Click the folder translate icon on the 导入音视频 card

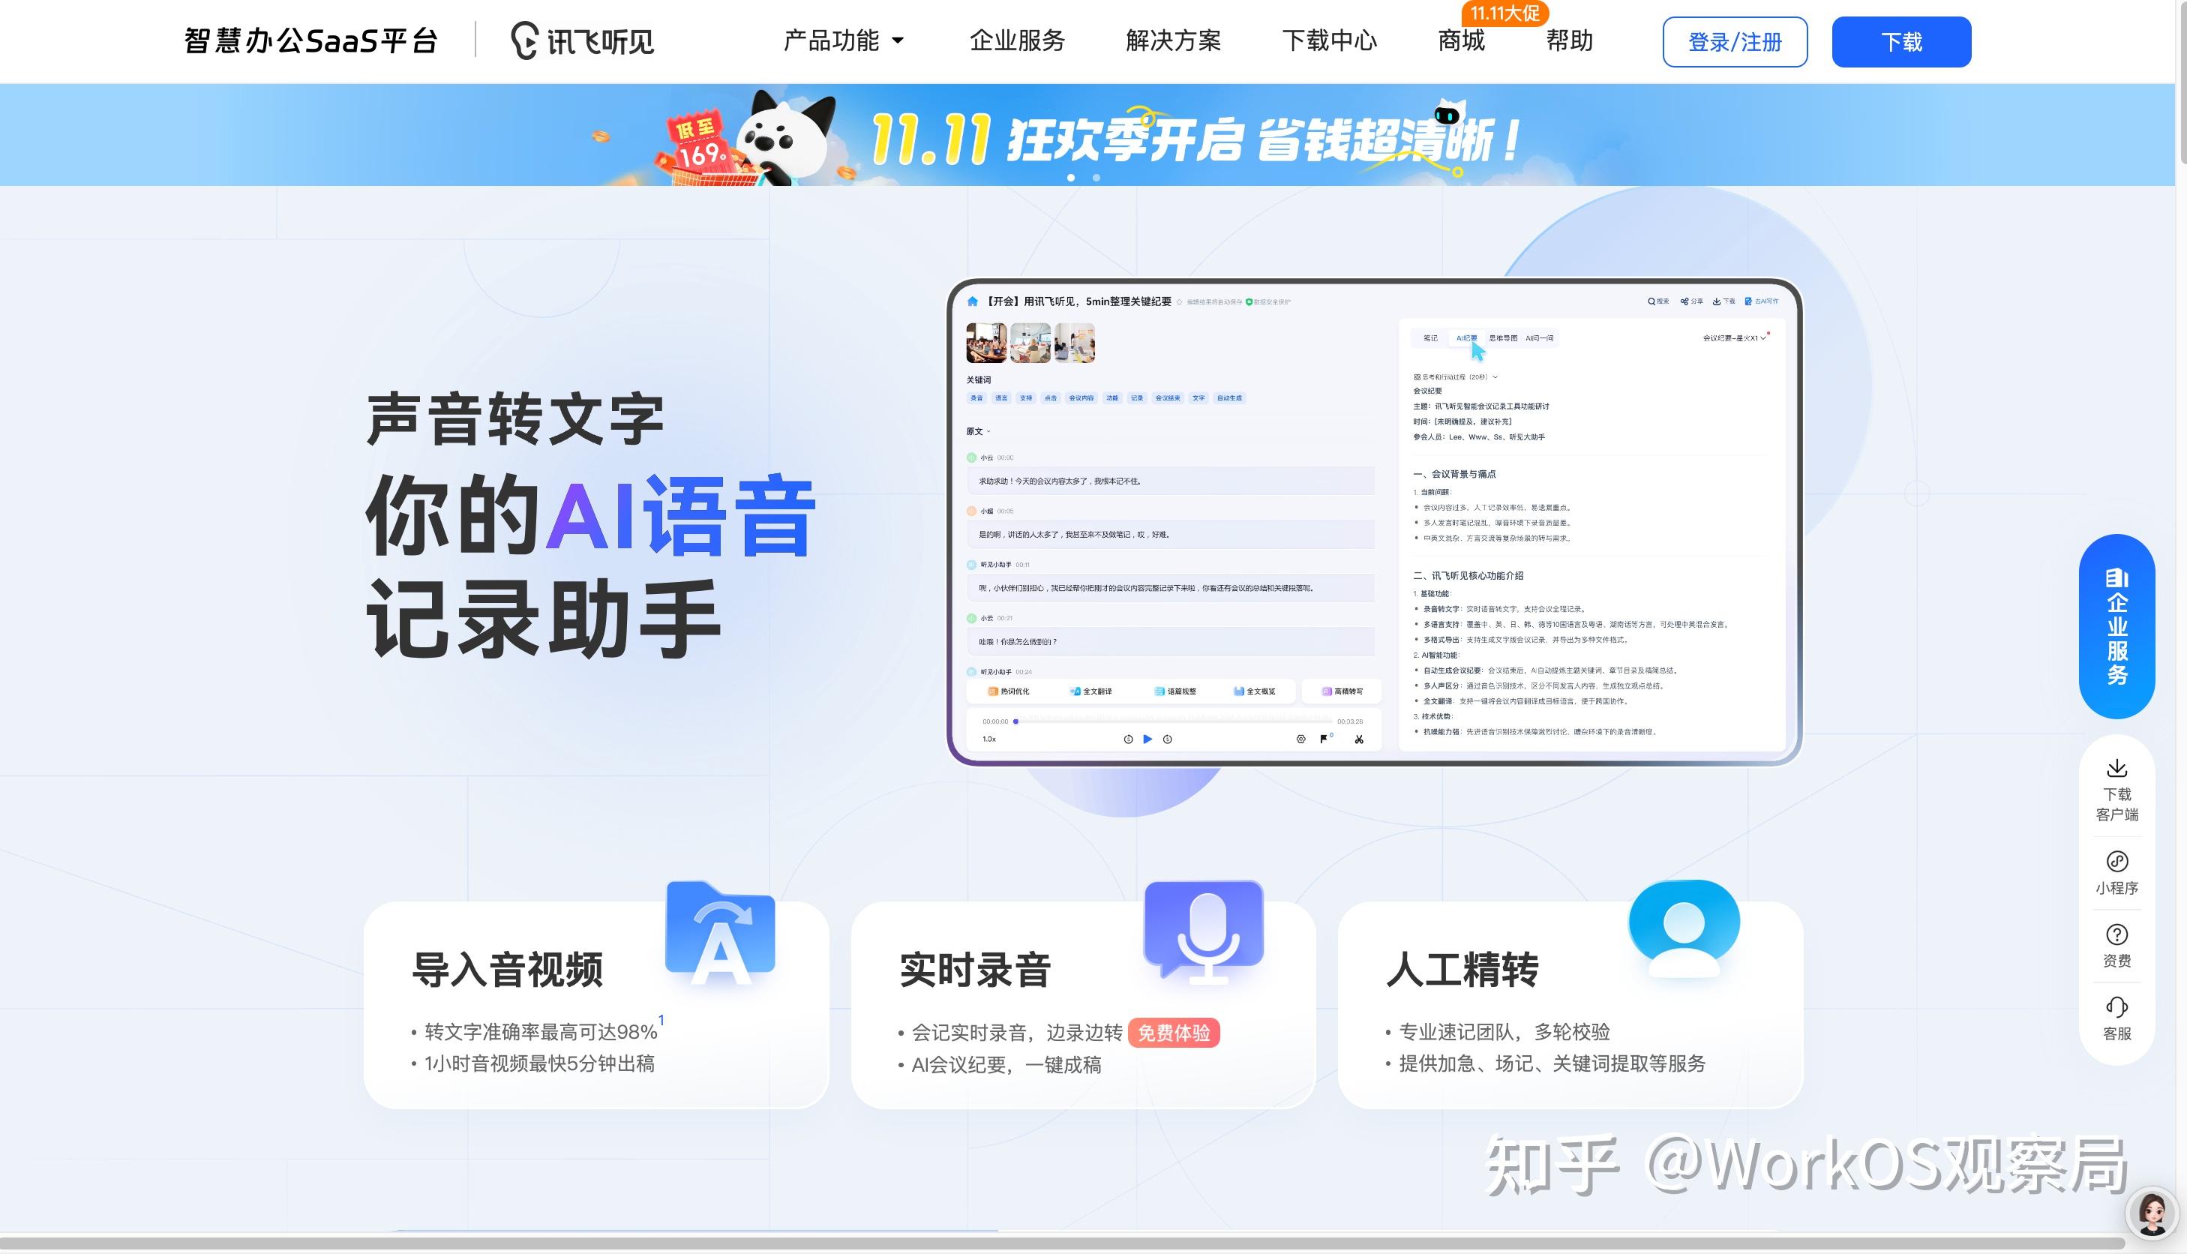720,934
